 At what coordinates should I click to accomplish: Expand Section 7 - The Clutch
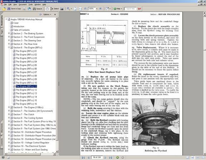9,114
